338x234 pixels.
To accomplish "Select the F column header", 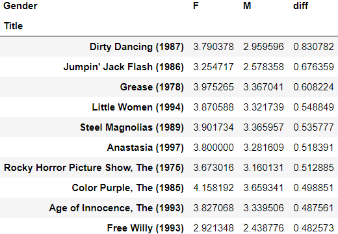I will pyautogui.click(x=196, y=6).
